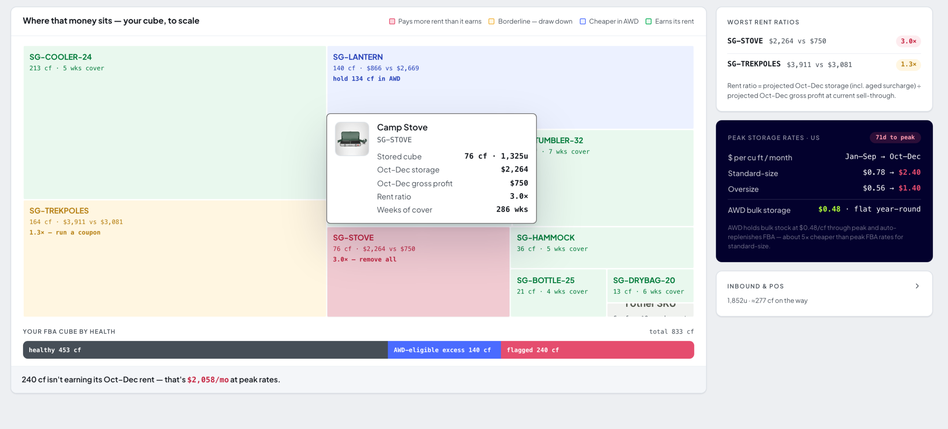Click '213 cf · 5 wks cover' on cooler tile
This screenshot has width=948, height=429.
67,68
